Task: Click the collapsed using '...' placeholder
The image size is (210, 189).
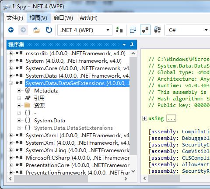Action: 171,118
